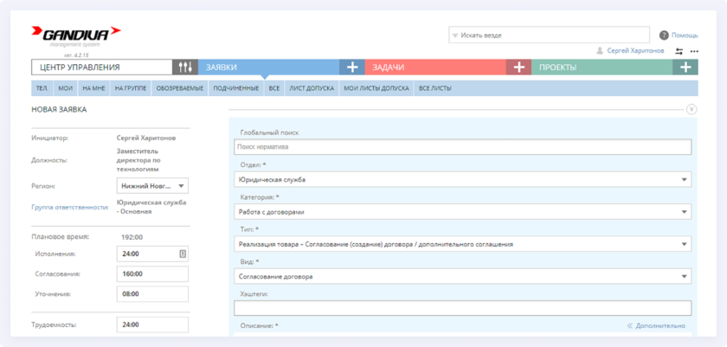Open the Категория dropdown list

(x=685, y=212)
